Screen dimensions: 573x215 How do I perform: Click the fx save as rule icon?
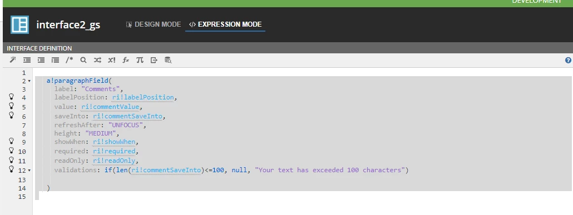tap(125, 60)
